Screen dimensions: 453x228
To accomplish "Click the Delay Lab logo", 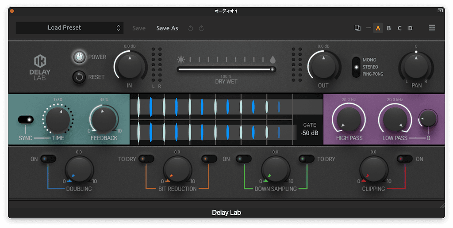I will tap(40, 67).
